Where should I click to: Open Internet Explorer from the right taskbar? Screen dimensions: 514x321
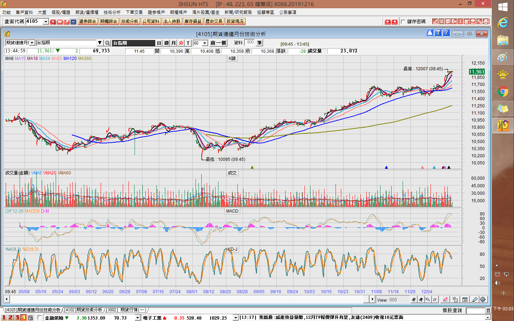click(503, 23)
